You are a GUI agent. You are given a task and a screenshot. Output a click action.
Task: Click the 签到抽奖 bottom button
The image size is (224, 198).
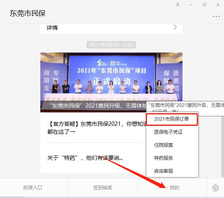[x=103, y=188]
